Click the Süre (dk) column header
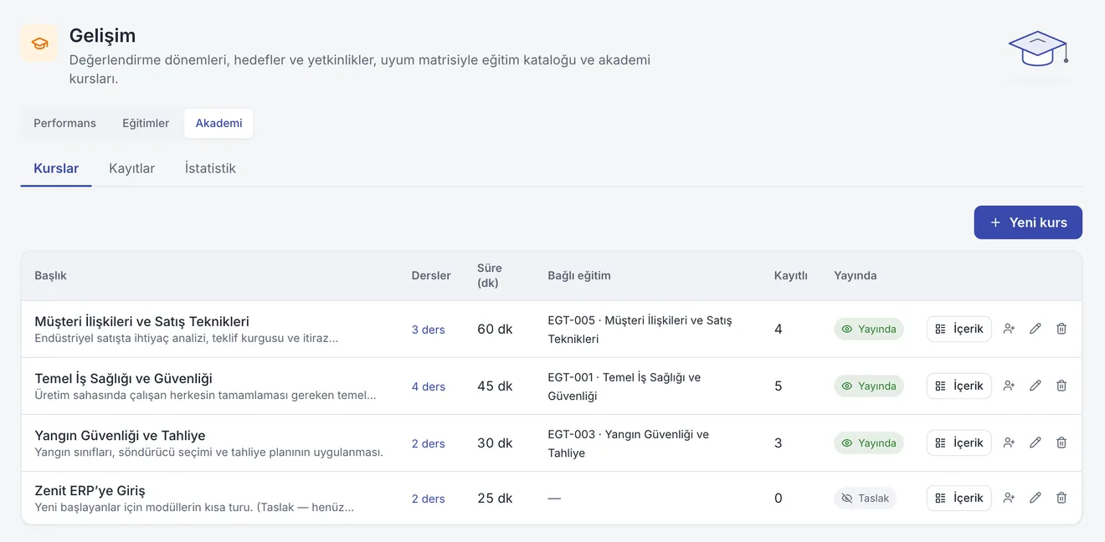Image resolution: width=1105 pixels, height=542 pixels. click(x=490, y=275)
